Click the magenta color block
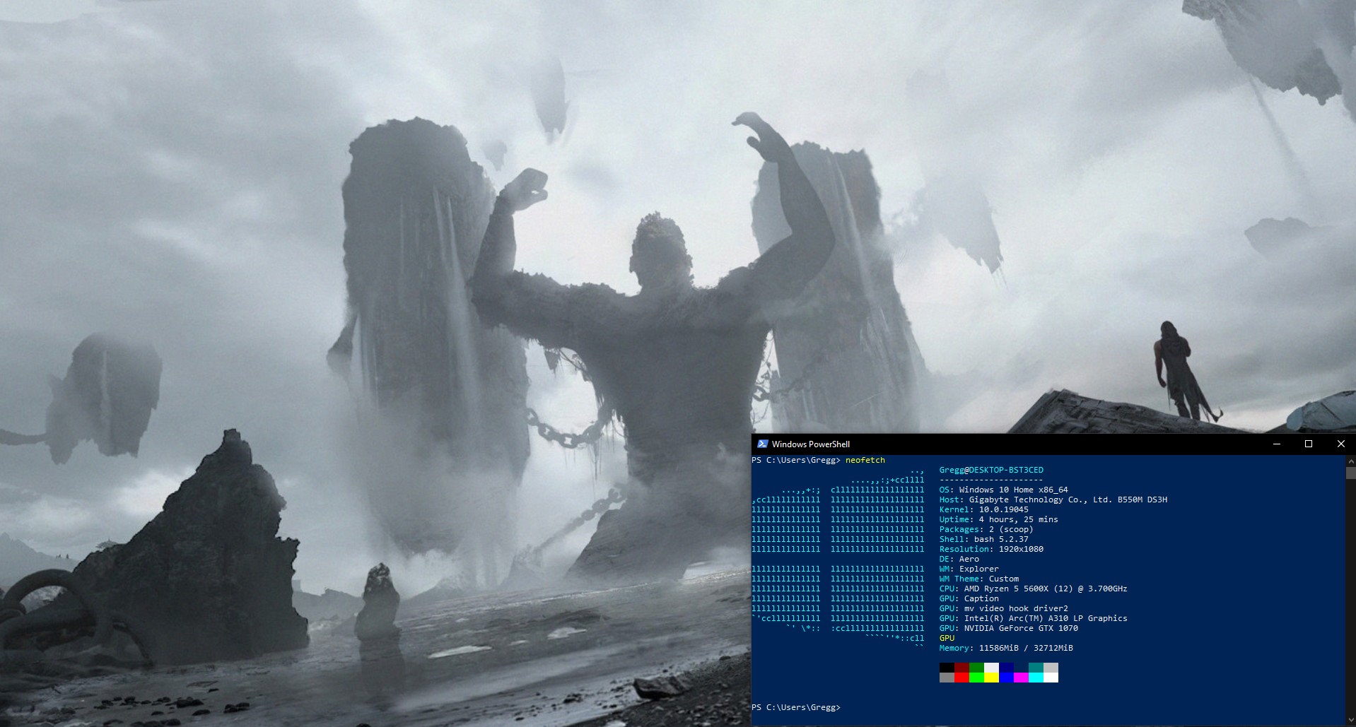Image resolution: width=1356 pixels, height=727 pixels. click(1021, 678)
